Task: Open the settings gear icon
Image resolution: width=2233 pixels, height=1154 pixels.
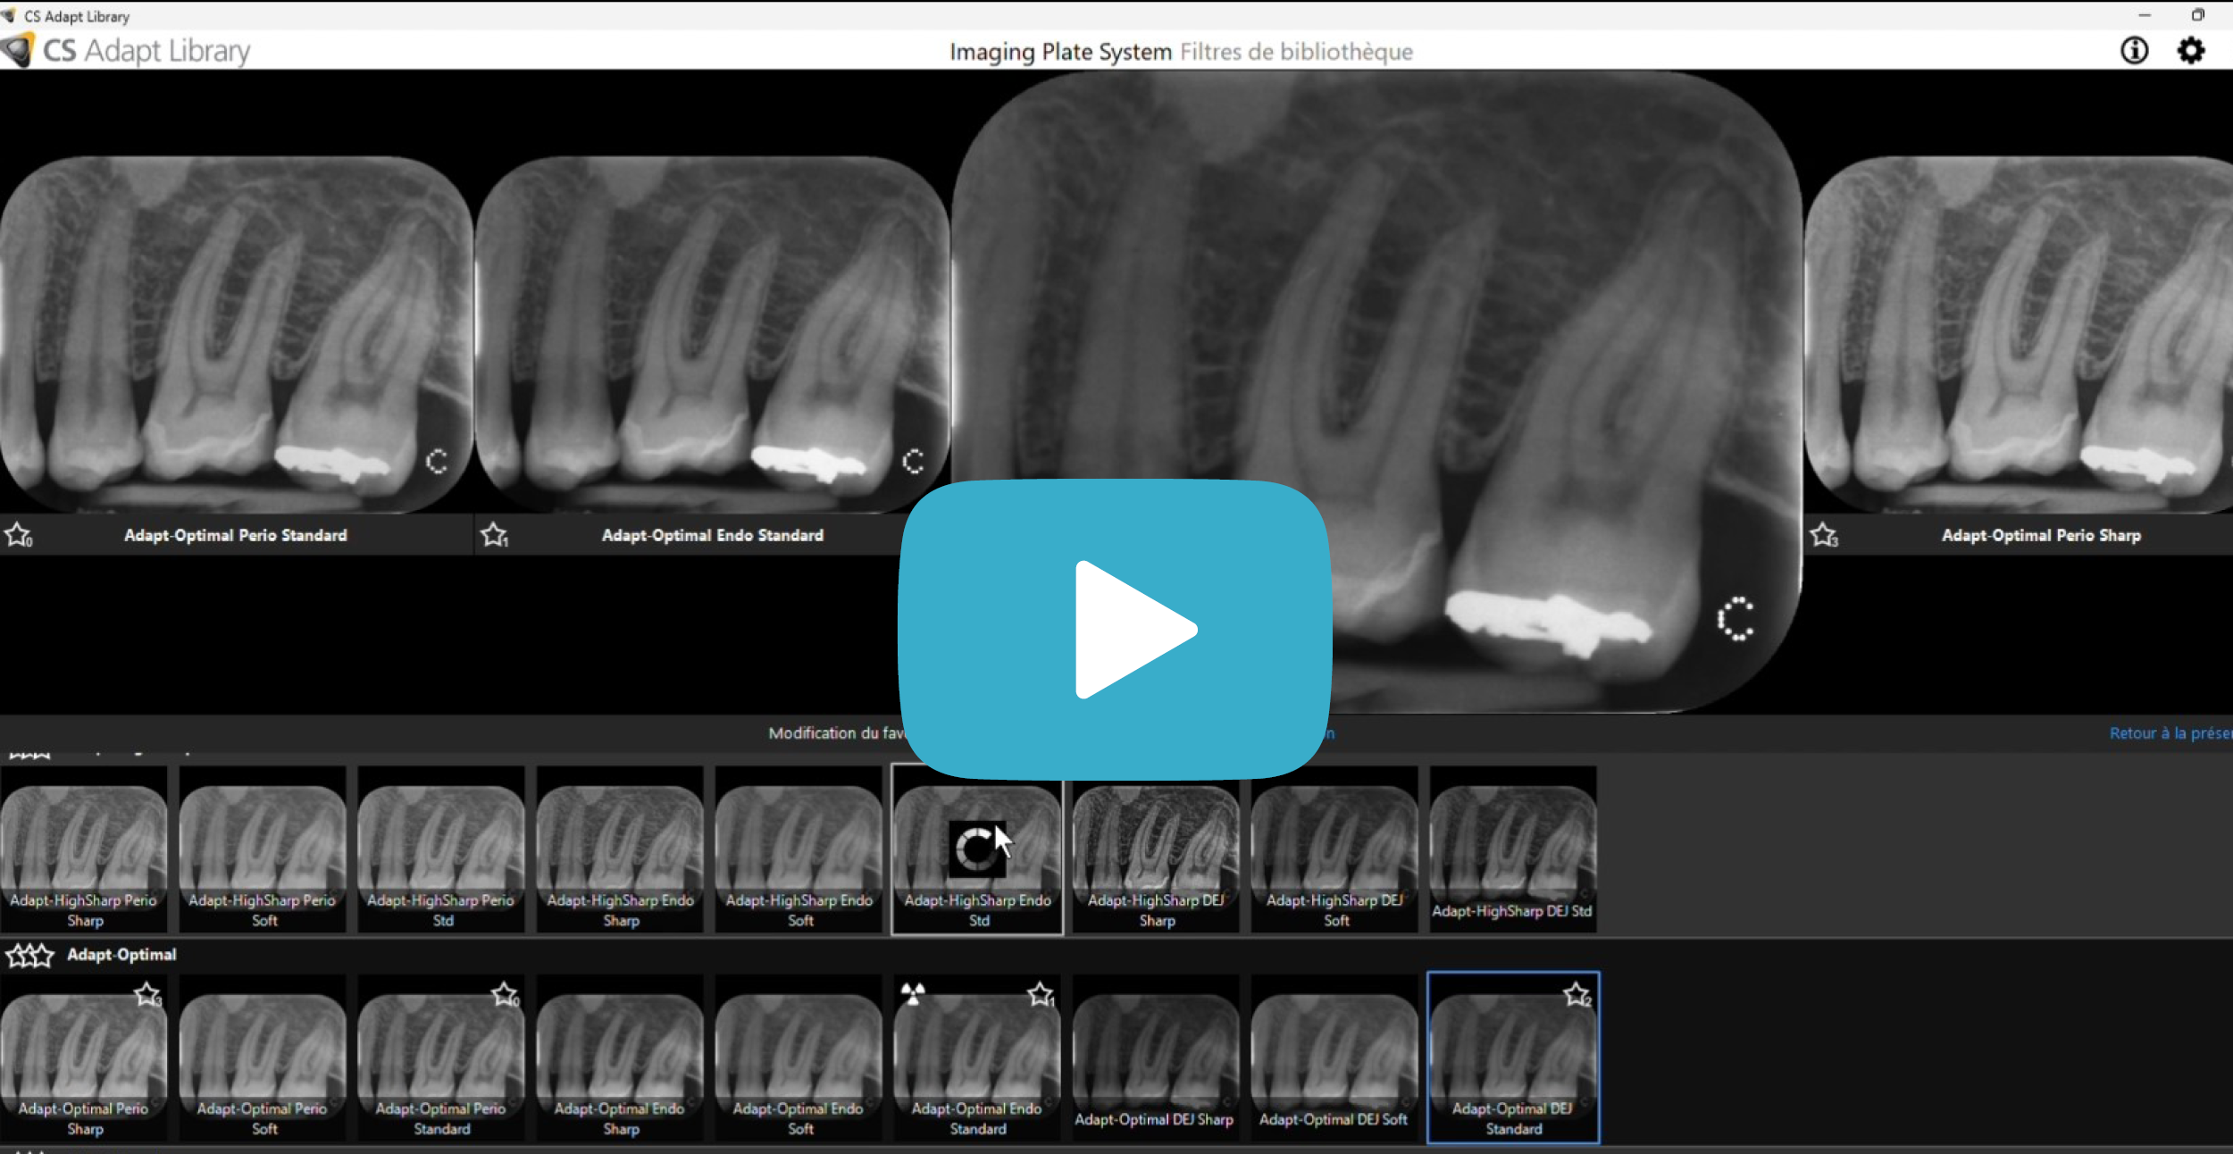Action: 2190,50
